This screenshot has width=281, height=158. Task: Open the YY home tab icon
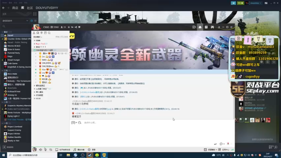200,27
